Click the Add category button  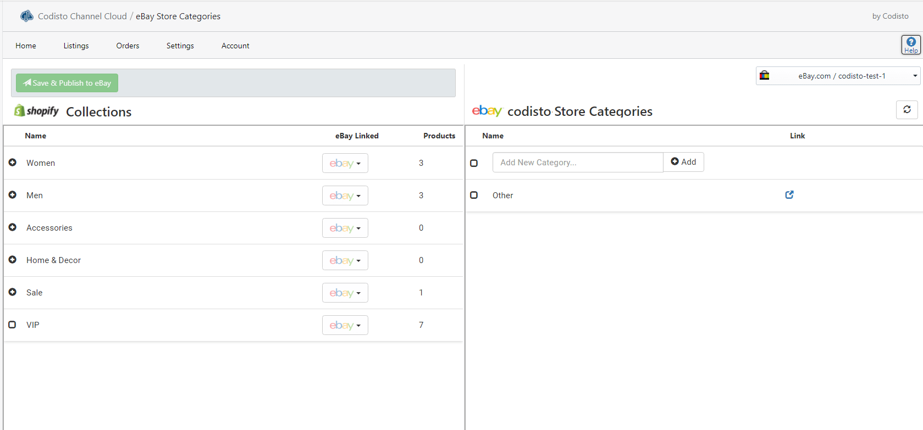[683, 162]
